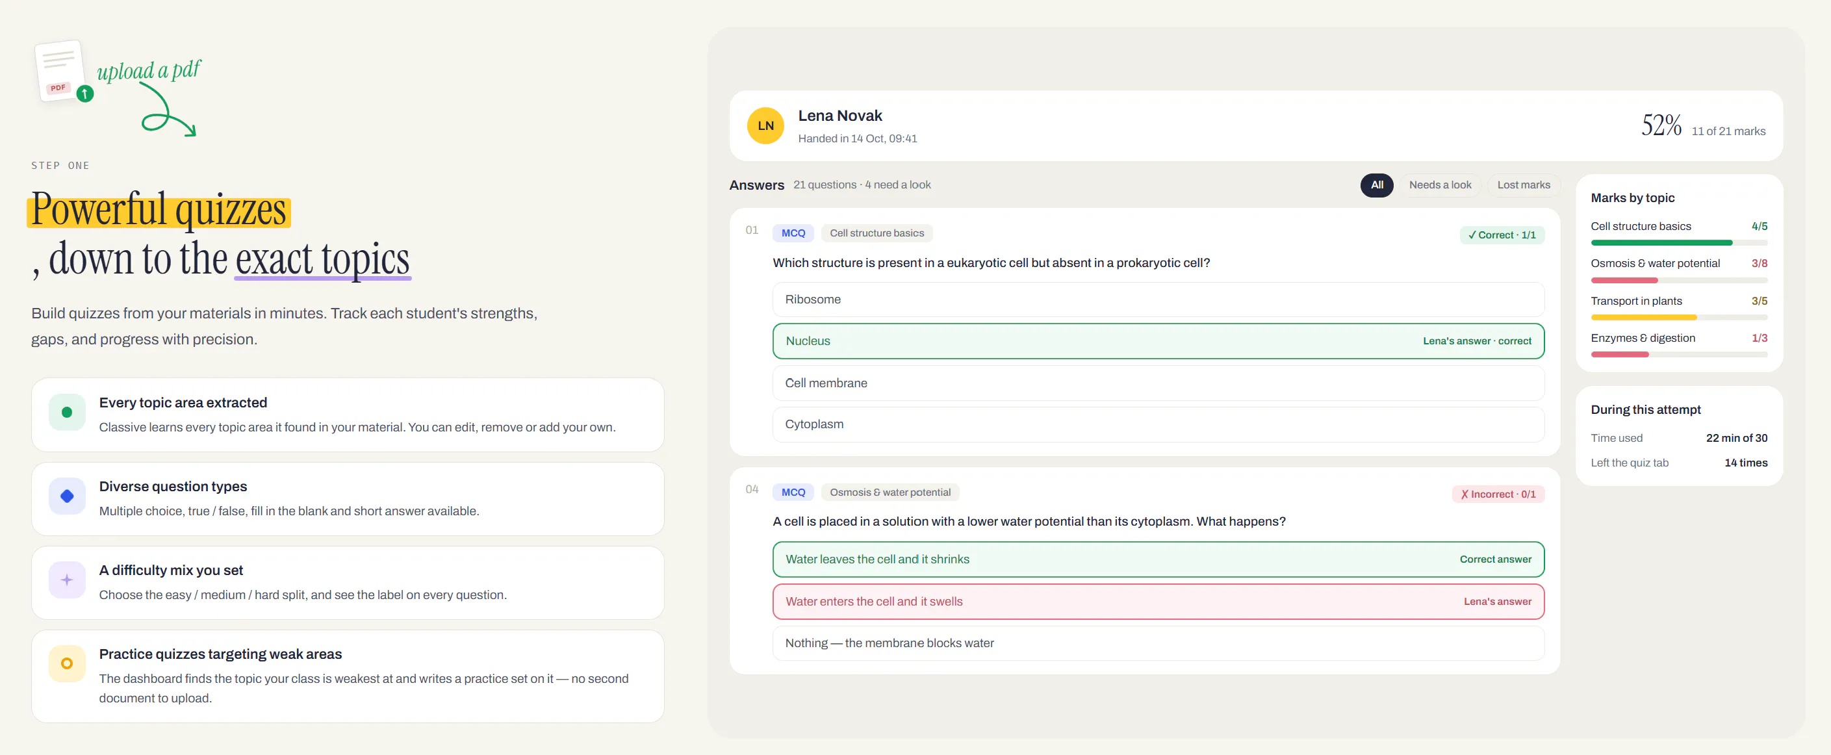The image size is (1831, 755).
Task: Click the Osmosis & water potential tag on question 04
Action: pyautogui.click(x=890, y=493)
